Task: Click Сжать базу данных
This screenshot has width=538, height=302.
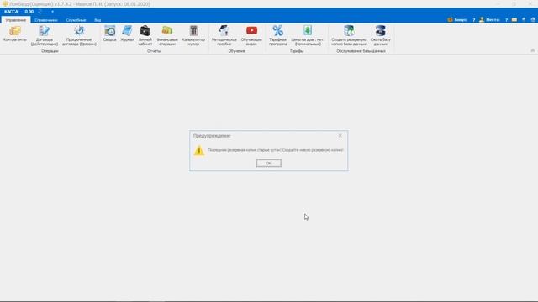Action: (381, 35)
